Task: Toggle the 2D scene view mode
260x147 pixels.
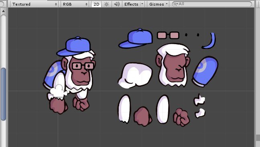Action: pos(96,4)
